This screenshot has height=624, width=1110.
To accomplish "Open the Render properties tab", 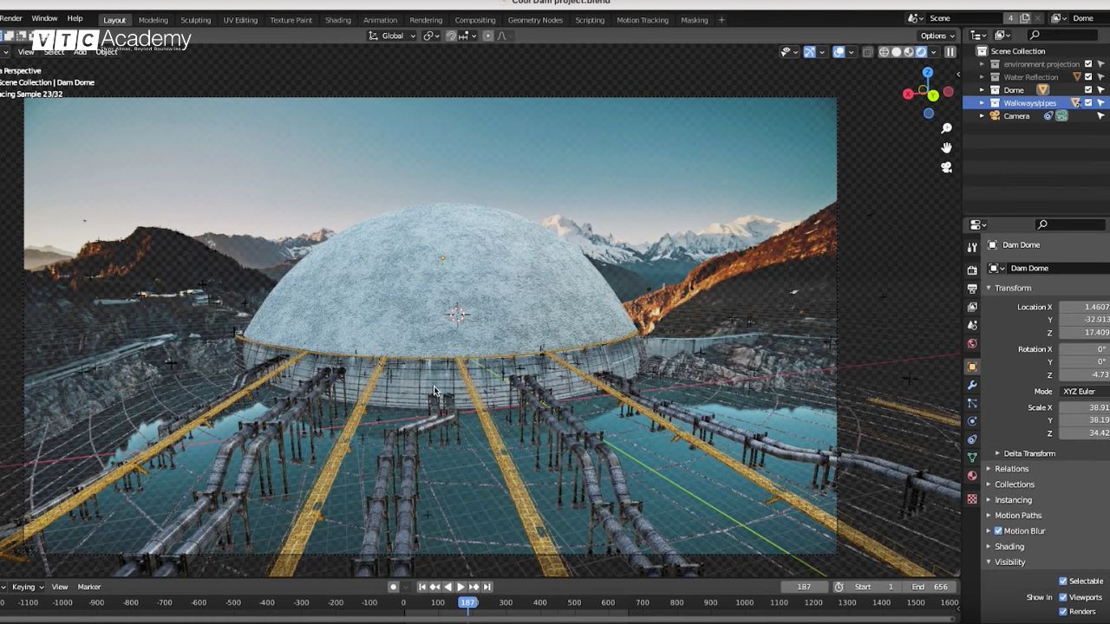I will pos(972,270).
